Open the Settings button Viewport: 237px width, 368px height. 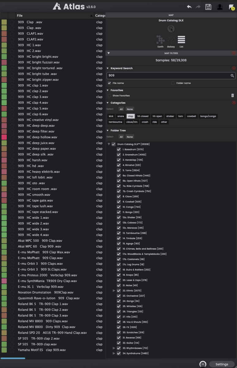(222, 364)
